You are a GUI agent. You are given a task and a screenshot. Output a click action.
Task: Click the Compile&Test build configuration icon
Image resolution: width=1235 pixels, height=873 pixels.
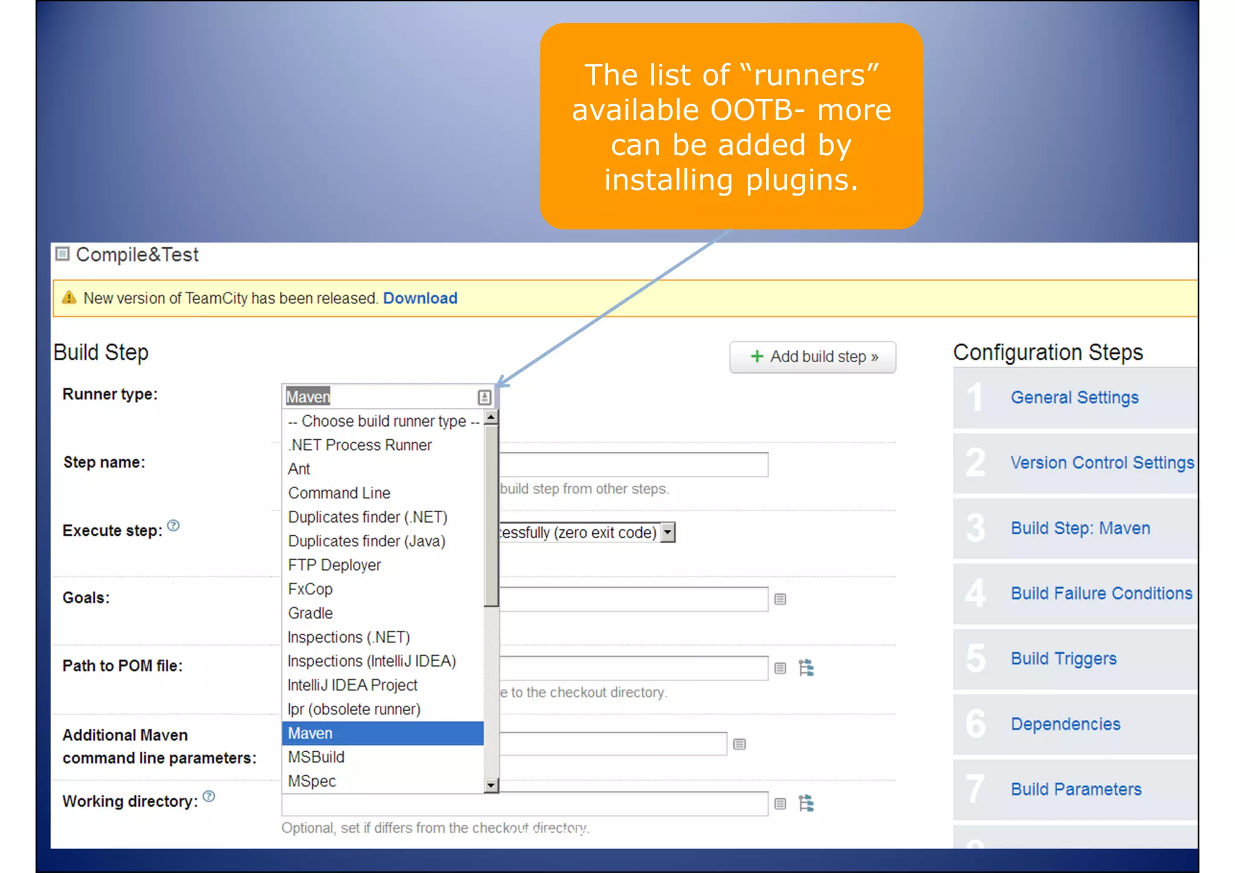[63, 254]
